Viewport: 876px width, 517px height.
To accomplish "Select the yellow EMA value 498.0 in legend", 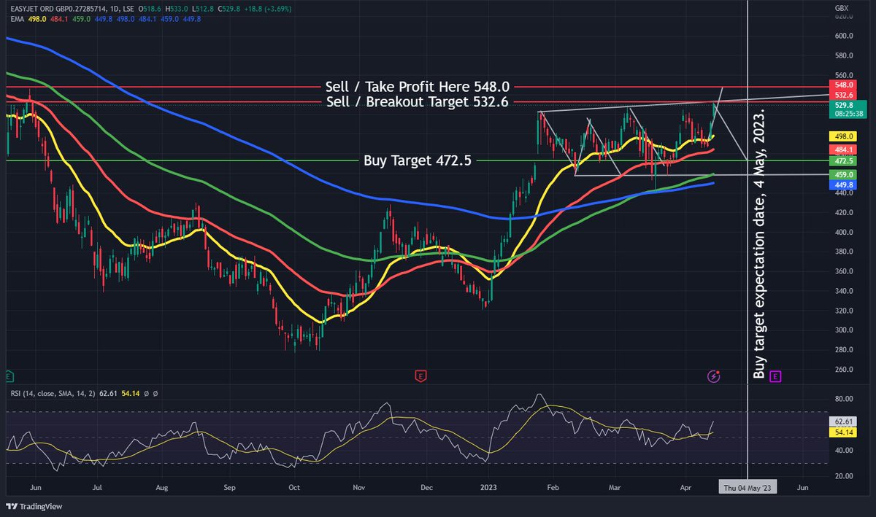I will click(37, 18).
